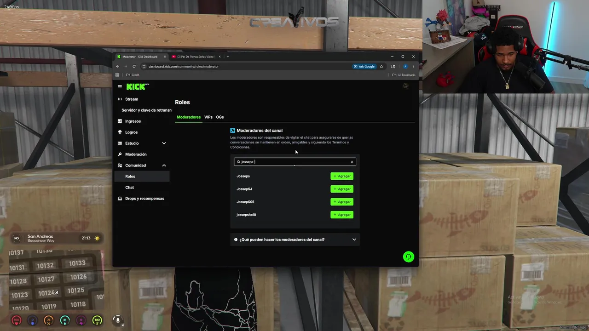Viewport: 589px width, 331px height.
Task: Open a new browser tab
Action: 228,57
